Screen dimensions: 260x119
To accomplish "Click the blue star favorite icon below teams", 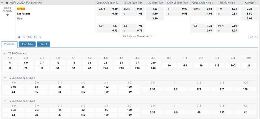I will [19, 37].
